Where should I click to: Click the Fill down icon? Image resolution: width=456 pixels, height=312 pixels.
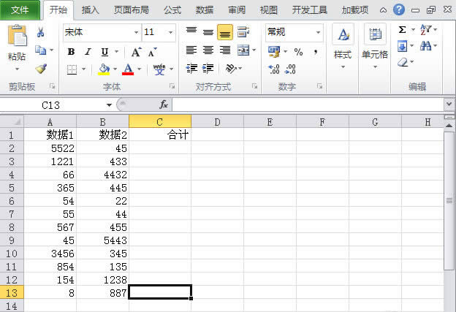(402, 46)
